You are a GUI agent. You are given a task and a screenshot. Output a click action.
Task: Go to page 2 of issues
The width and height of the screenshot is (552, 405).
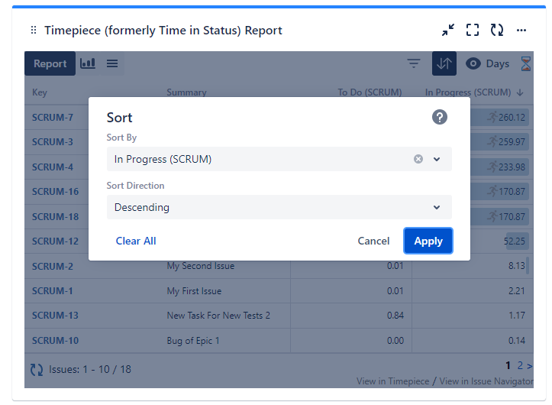[x=521, y=365]
